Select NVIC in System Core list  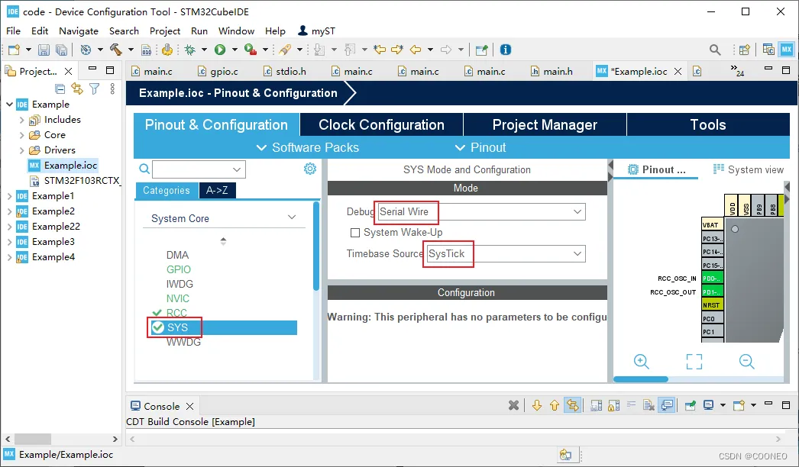pos(178,298)
